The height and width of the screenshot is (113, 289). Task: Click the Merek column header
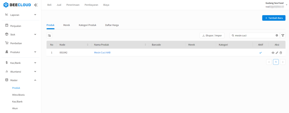click(x=192, y=45)
